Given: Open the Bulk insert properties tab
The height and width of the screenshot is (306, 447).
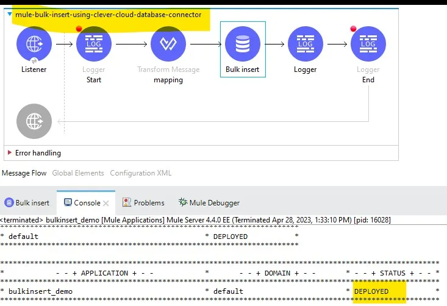Looking at the screenshot, I should pos(27,202).
